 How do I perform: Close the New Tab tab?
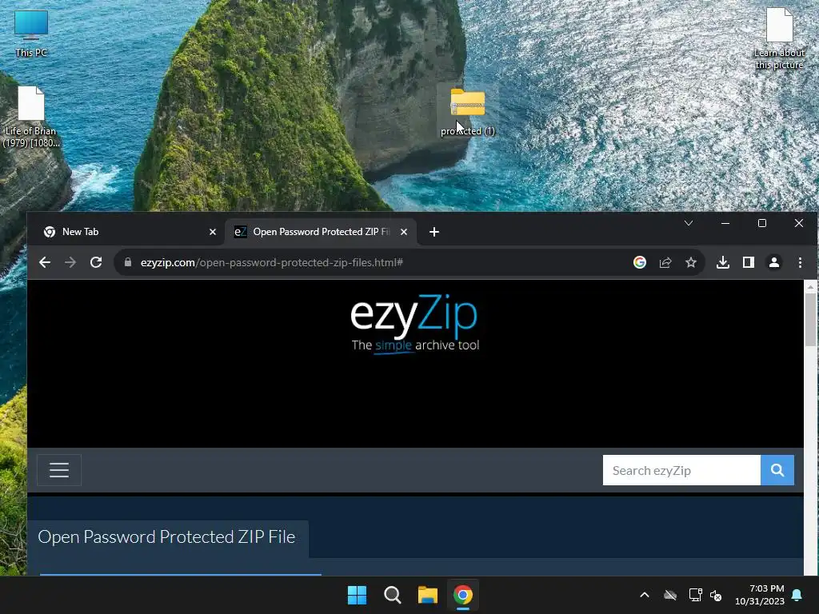tap(213, 232)
